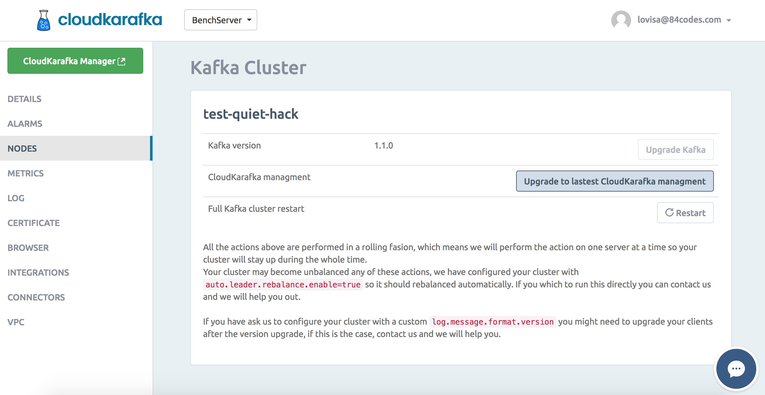Viewport: 765px width, 395px height.
Task: Open the Integrations page
Action: click(x=38, y=273)
